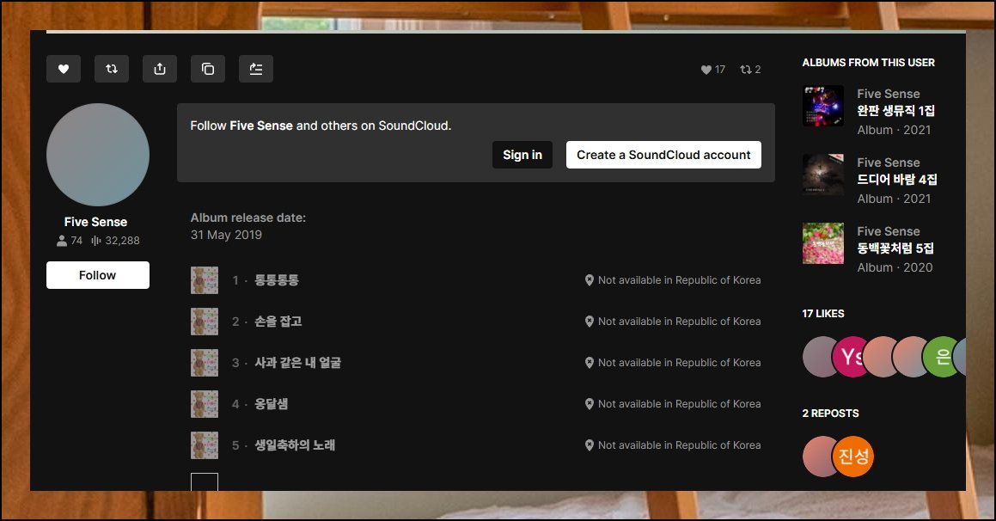Image resolution: width=996 pixels, height=521 pixels.
Task: Open album 드디어 바람 4집
Action: tap(897, 180)
